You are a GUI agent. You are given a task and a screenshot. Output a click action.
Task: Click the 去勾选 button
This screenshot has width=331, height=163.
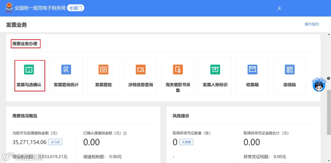click(x=55, y=142)
